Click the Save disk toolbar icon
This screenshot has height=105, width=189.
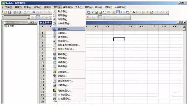coord(10,12)
